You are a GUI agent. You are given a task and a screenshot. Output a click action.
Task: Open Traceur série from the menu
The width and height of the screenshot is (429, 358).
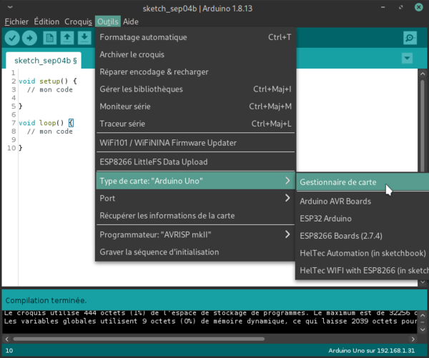(x=195, y=124)
